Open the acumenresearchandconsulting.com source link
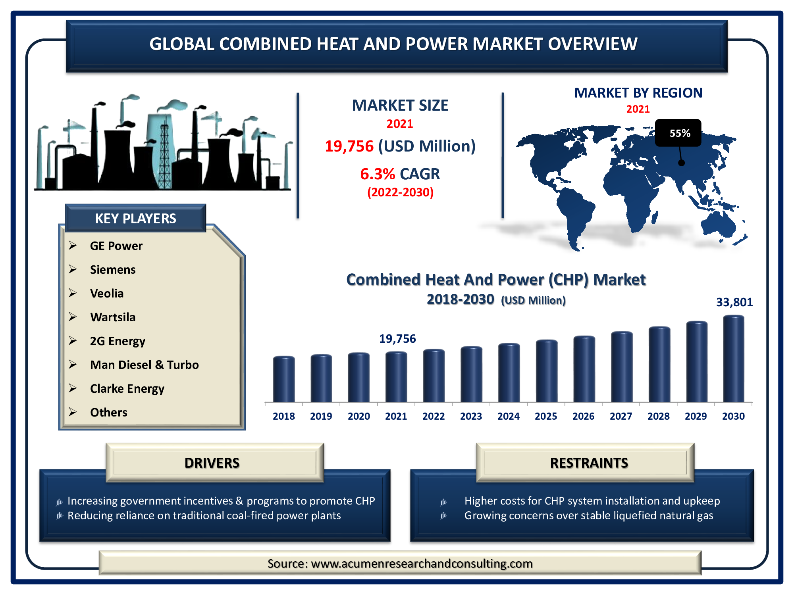 tap(421, 563)
